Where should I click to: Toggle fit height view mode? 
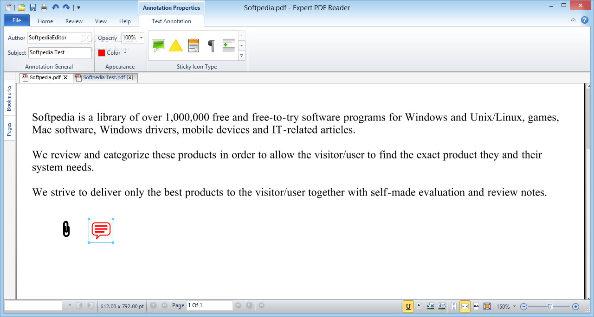454,306
